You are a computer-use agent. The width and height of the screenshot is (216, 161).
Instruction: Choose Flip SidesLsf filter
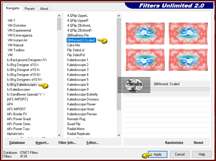(x=76, y=50)
